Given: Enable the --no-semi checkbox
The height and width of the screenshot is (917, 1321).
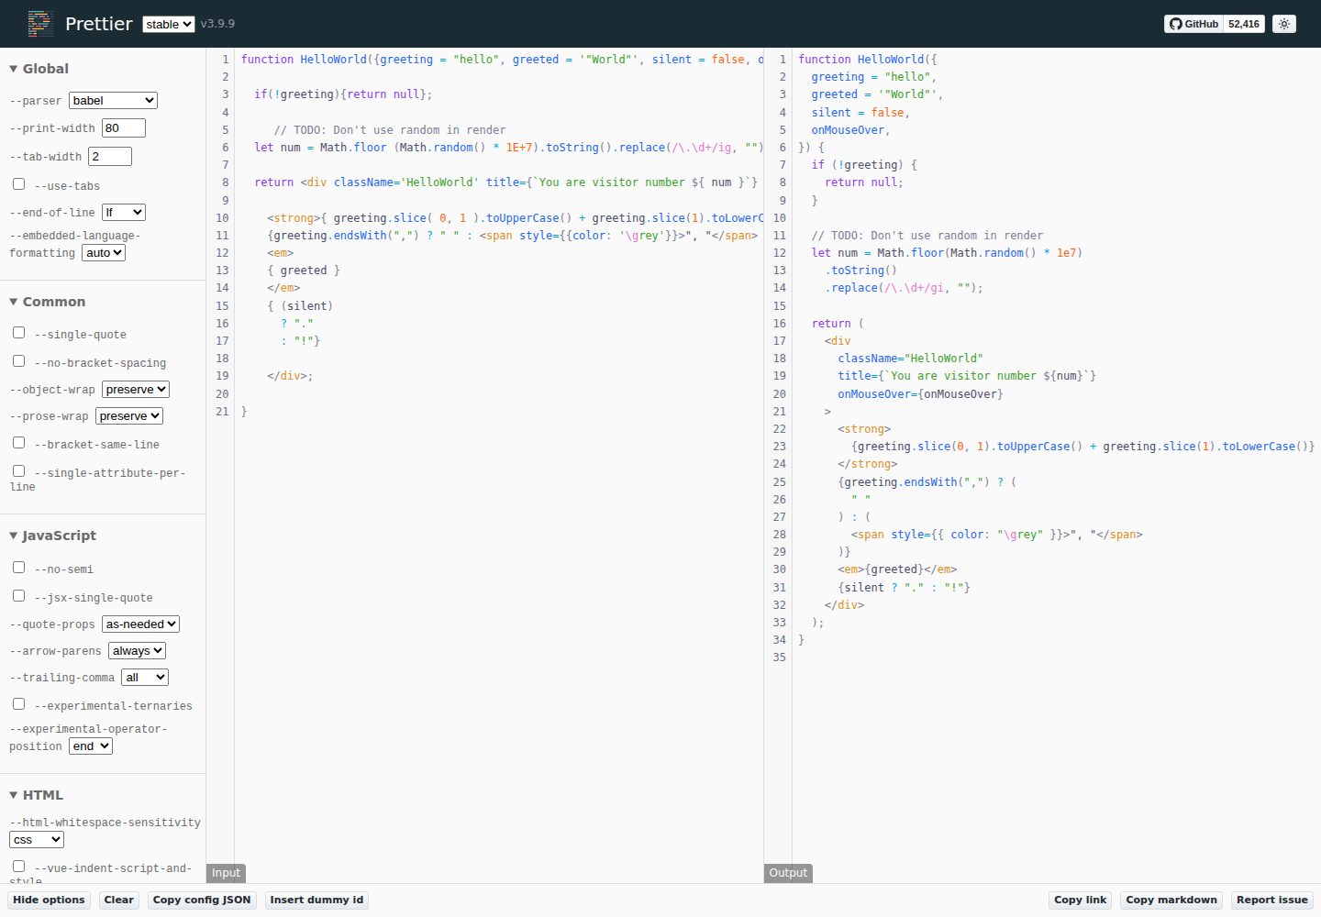Looking at the screenshot, I should pos(18,568).
